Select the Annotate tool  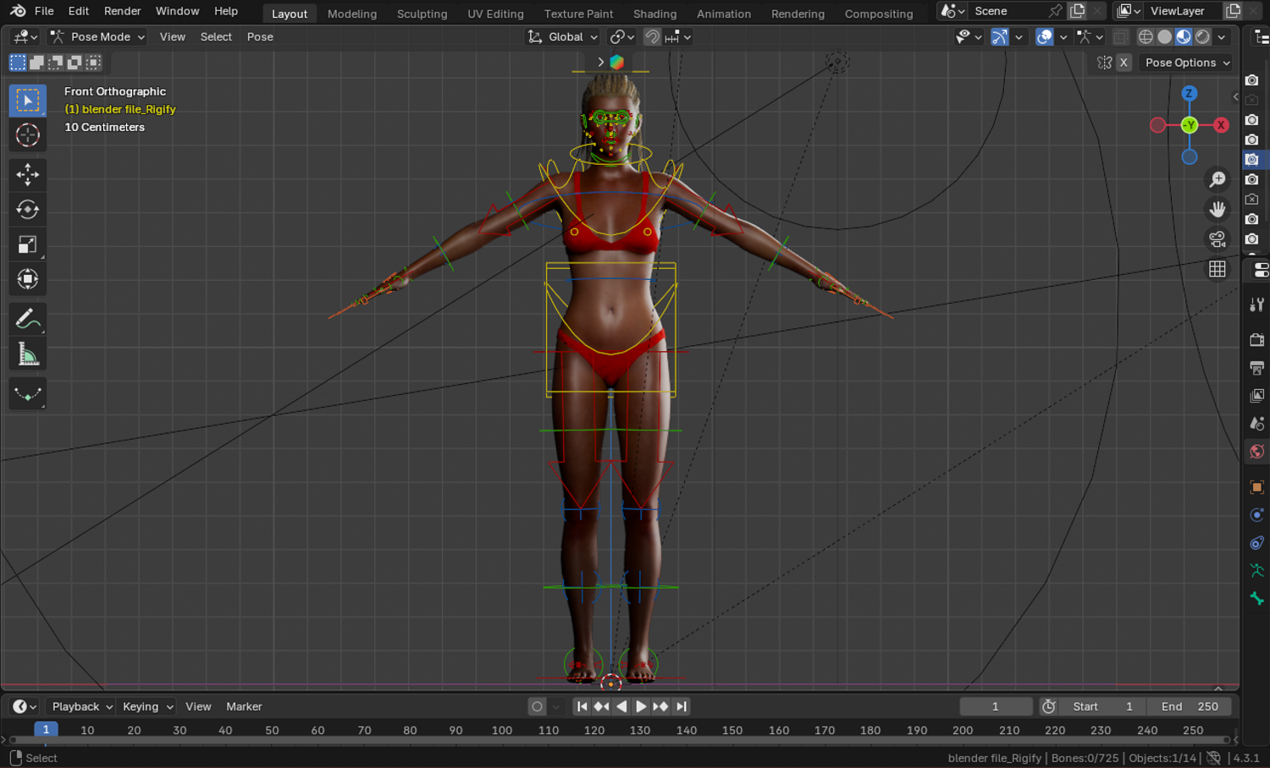tap(27, 319)
